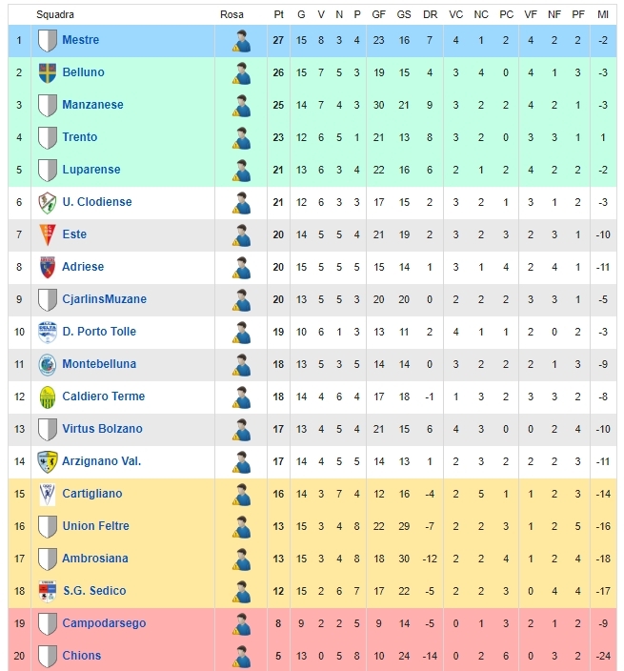Click the Caldiero Terme team crest

47,396
